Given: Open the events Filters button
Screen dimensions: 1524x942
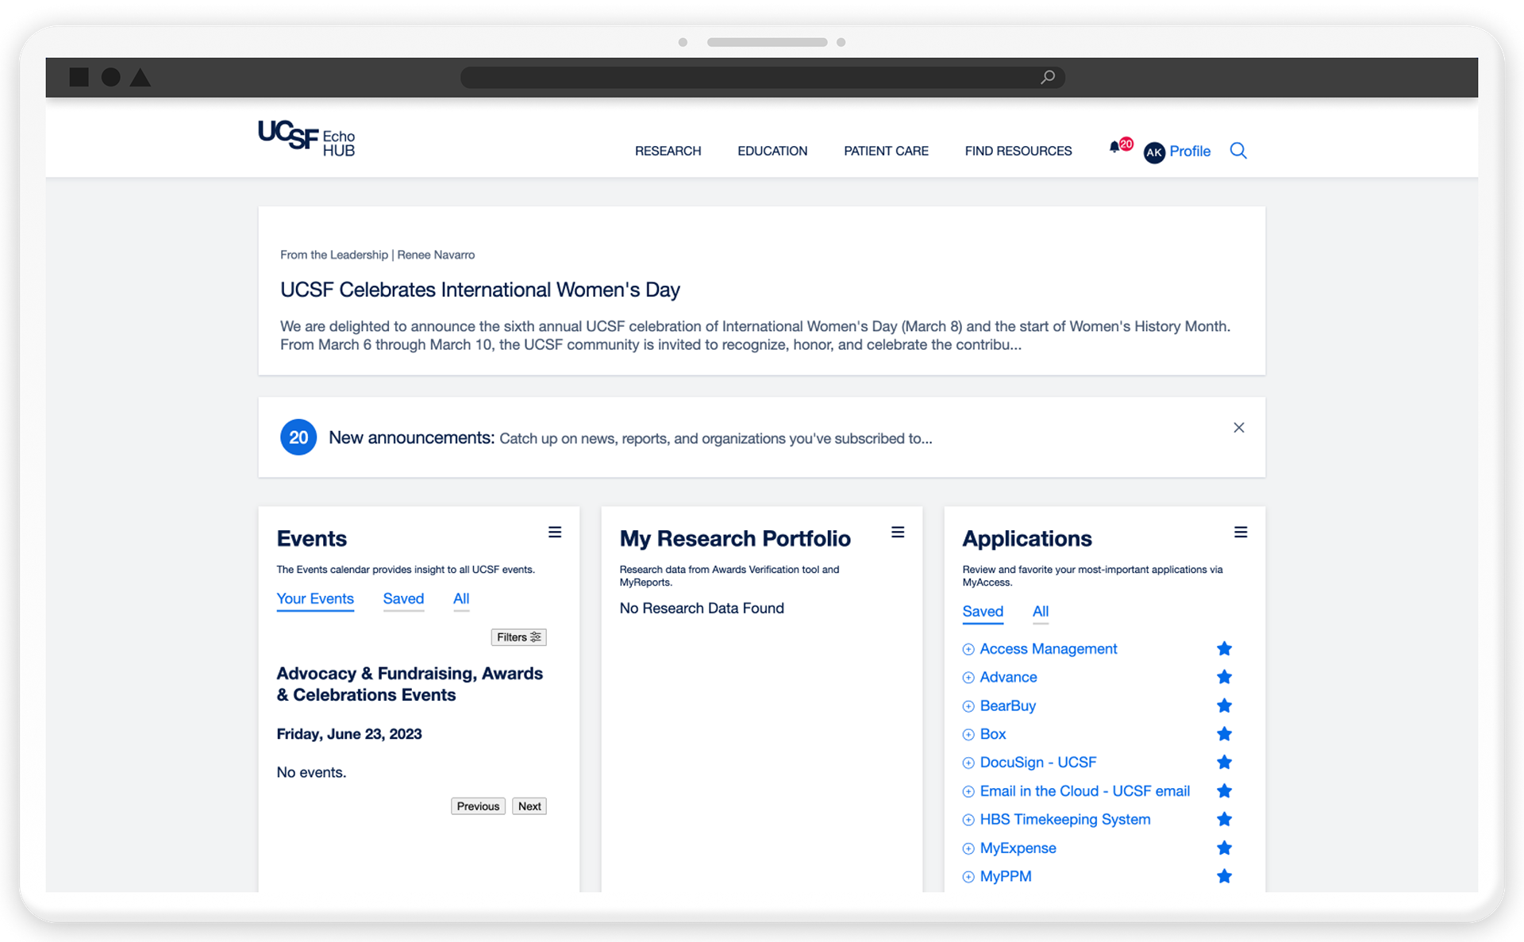Looking at the screenshot, I should pyautogui.click(x=518, y=637).
